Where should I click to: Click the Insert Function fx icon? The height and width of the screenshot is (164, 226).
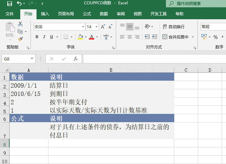(x=76, y=59)
